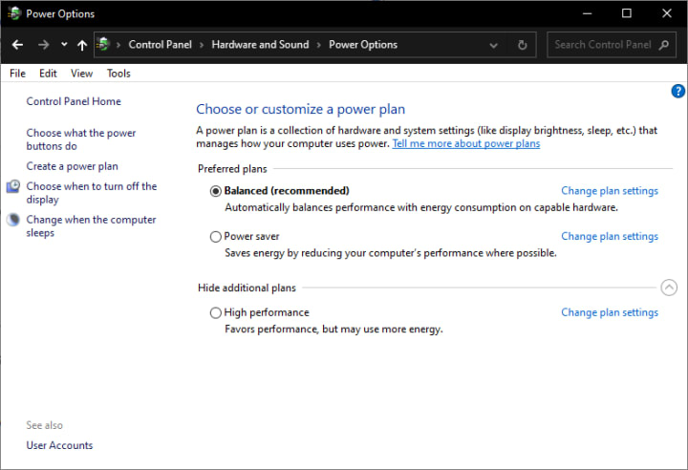
Task: Open the Tools menu
Action: (118, 74)
